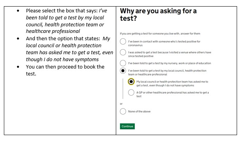Click the label text about visiting a venue
Viewport: 251px width, 144px height.
170,54
